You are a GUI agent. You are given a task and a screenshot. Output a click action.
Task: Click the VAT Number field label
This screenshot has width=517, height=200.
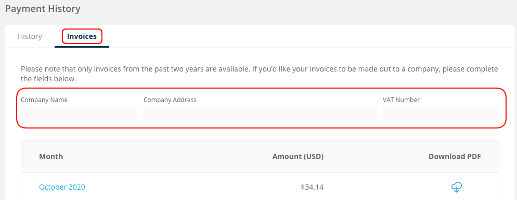(x=401, y=100)
